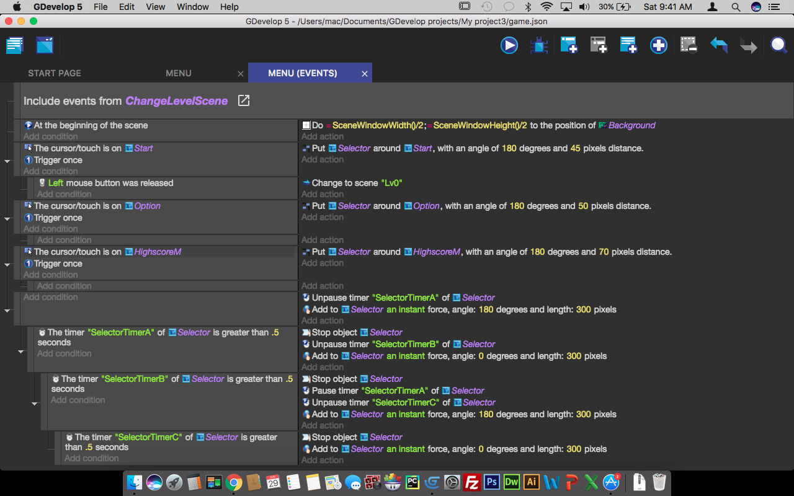794x496 pixels.
Task: Add condition under SelectorTimerC condition
Action: pyautogui.click(x=92, y=458)
